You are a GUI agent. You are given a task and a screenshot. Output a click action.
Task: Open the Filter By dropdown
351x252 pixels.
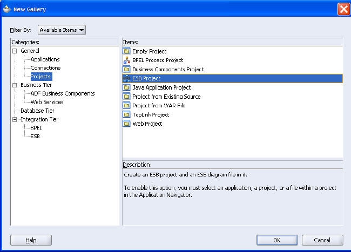click(62, 30)
